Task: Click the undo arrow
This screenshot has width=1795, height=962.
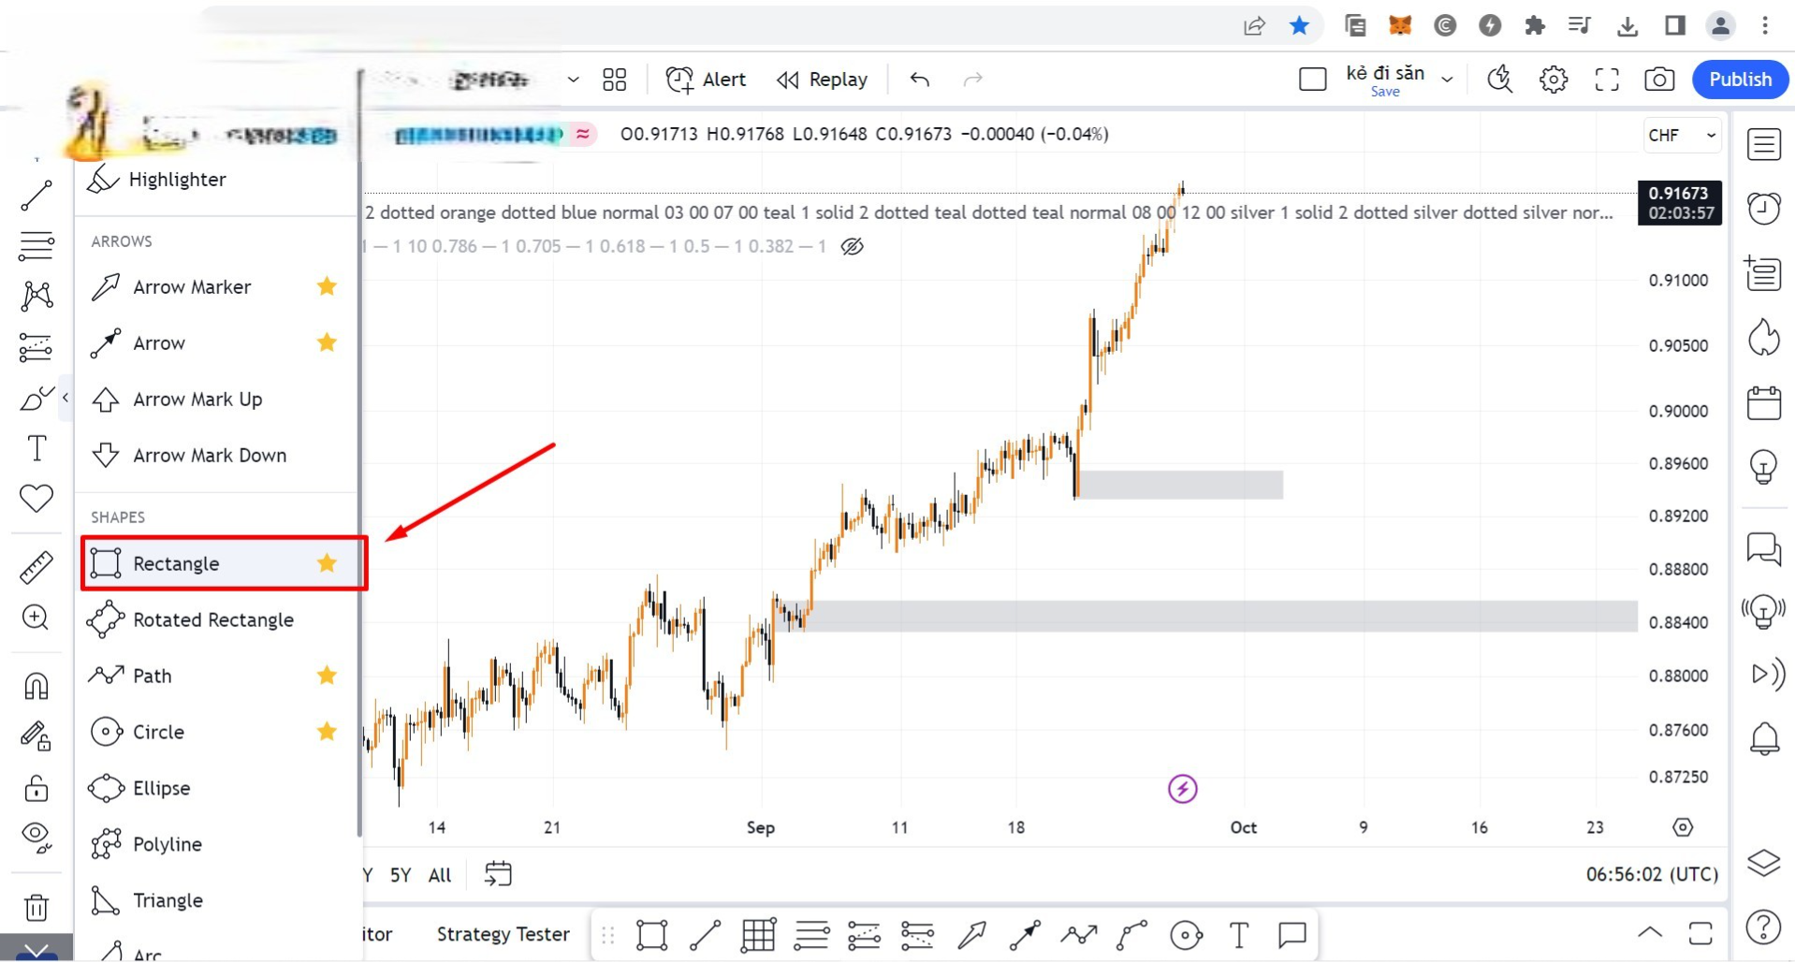Action: click(x=920, y=80)
